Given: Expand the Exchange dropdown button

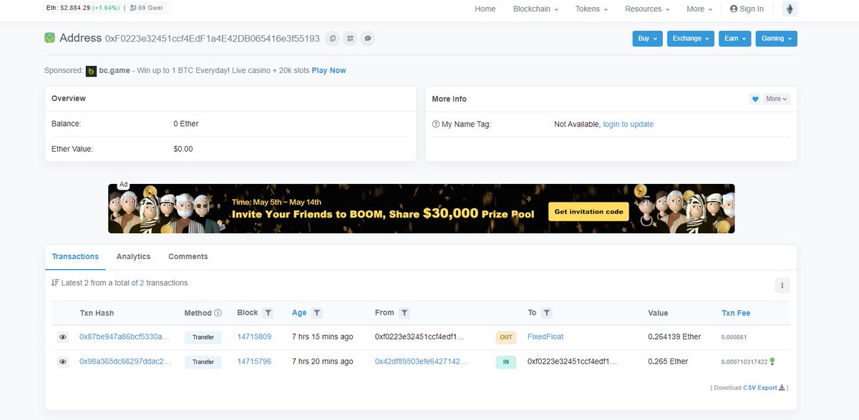Looking at the screenshot, I should pos(690,39).
